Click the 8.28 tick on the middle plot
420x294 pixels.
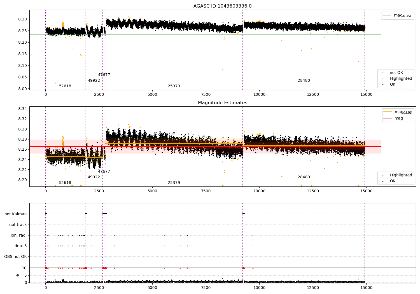pyautogui.click(x=23, y=139)
